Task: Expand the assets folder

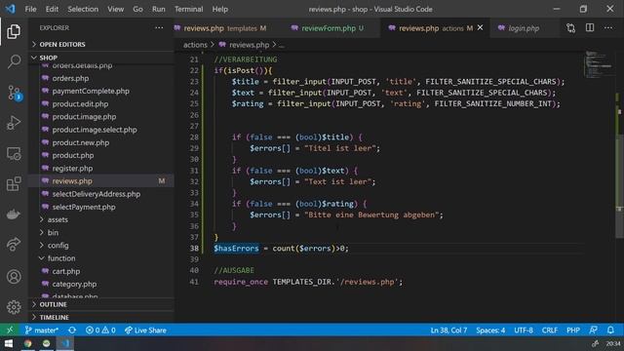Action: [x=58, y=219]
